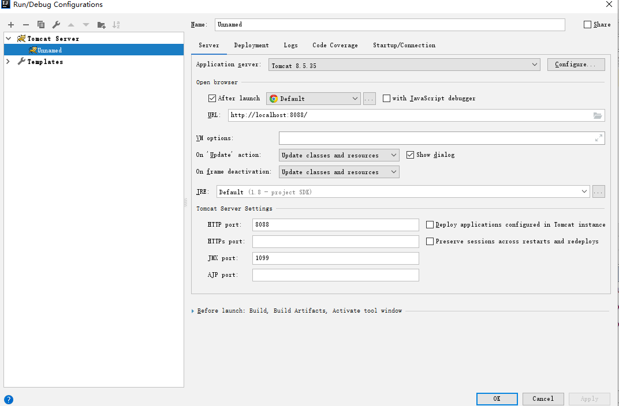Viewport: 619px width, 406px height.
Task: Switch to the Code Coverage tab
Action: tap(335, 46)
